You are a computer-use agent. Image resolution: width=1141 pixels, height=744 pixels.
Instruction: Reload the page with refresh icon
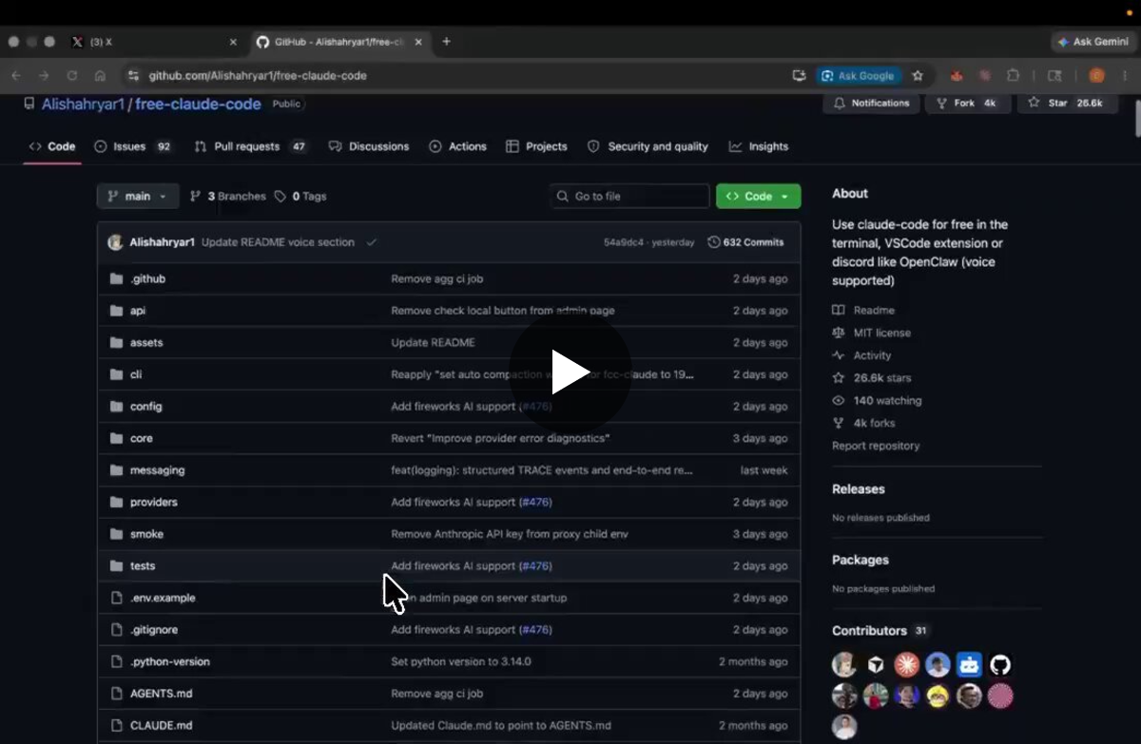[71, 75]
